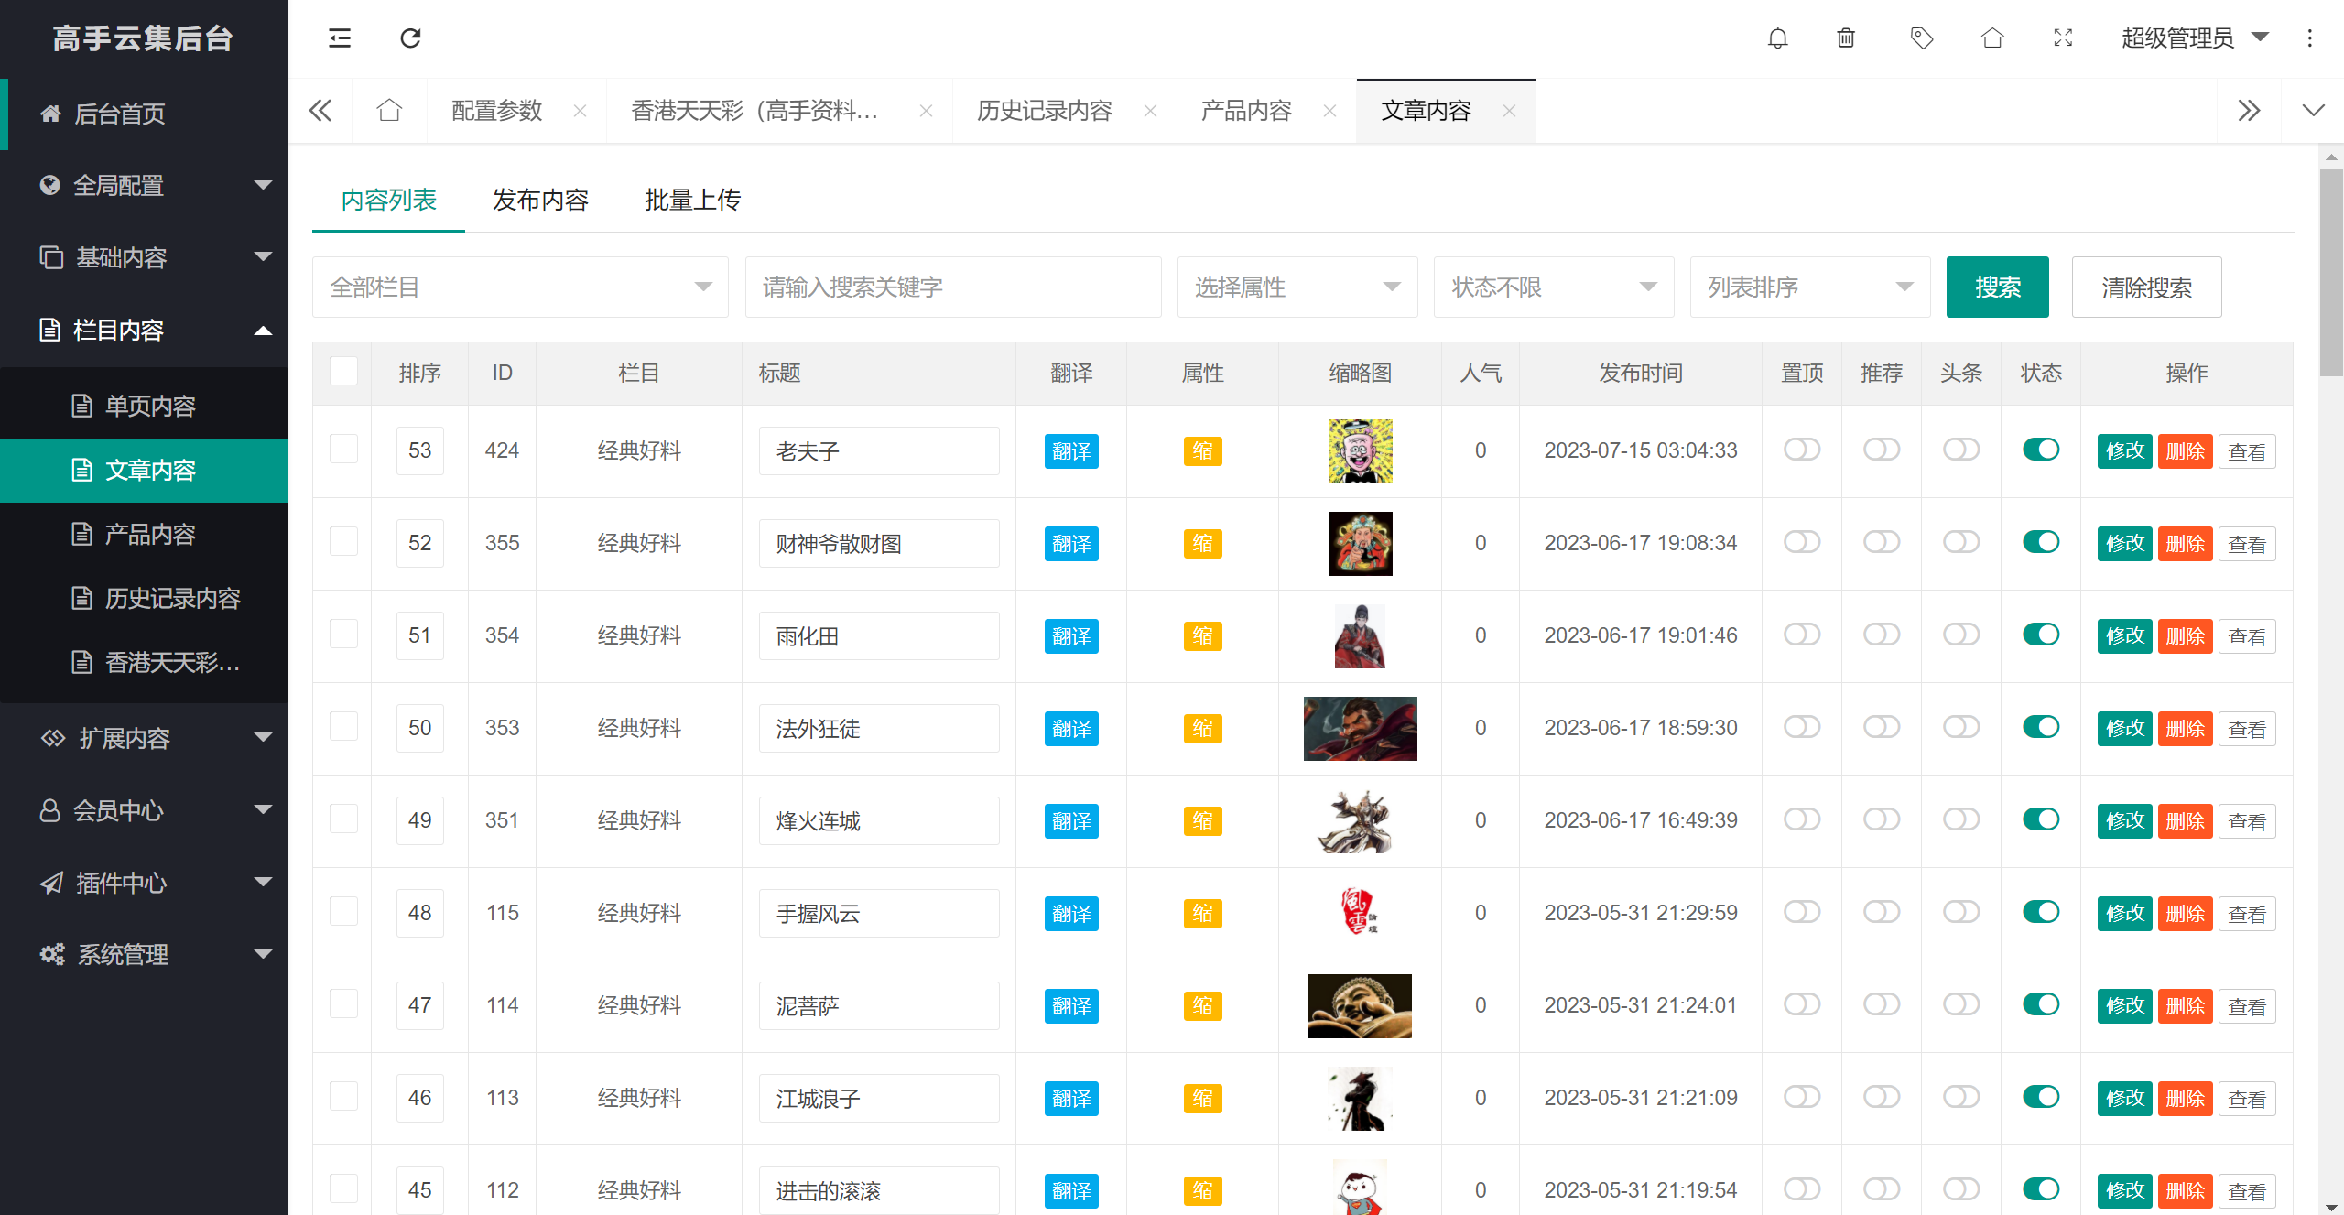The image size is (2344, 1215).
Task: Click the refresh page icon
Action: 410,38
